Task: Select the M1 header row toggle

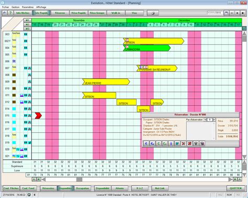Action: (27, 20)
